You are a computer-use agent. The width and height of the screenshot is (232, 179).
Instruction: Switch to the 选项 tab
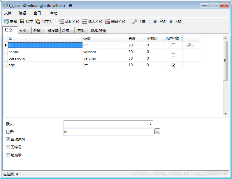tap(68, 30)
